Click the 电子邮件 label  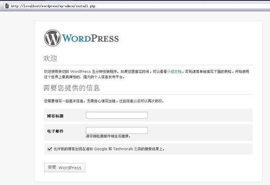point(55,131)
